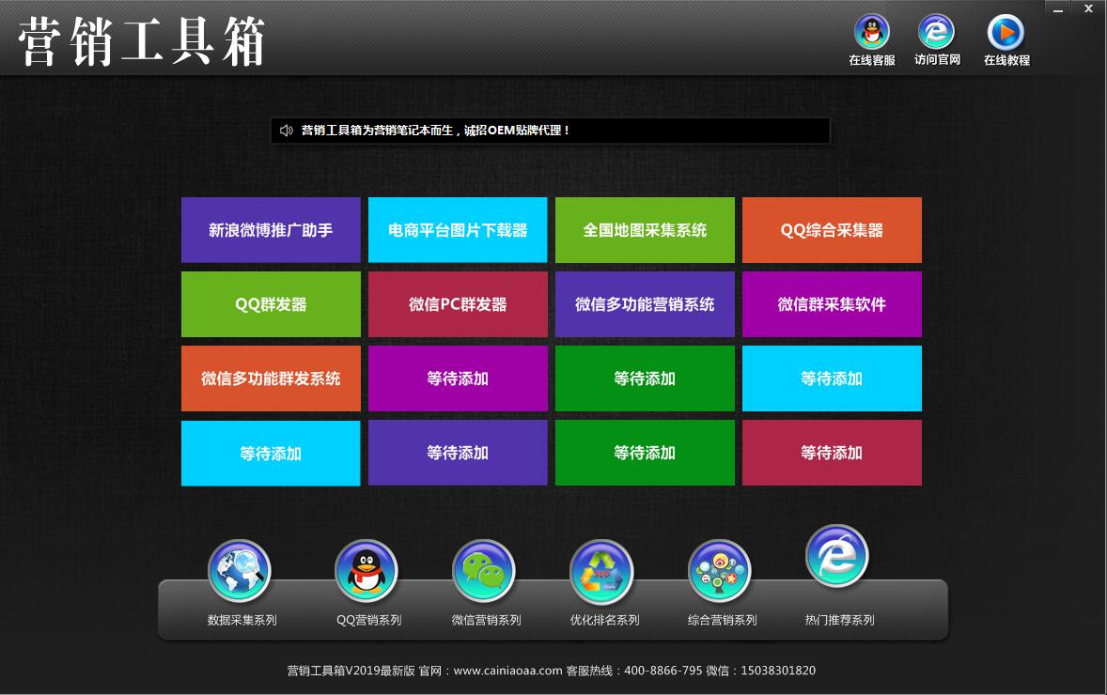Click the 访问官网 browser icon
Viewport: 1107px width, 695px height.
936,32
